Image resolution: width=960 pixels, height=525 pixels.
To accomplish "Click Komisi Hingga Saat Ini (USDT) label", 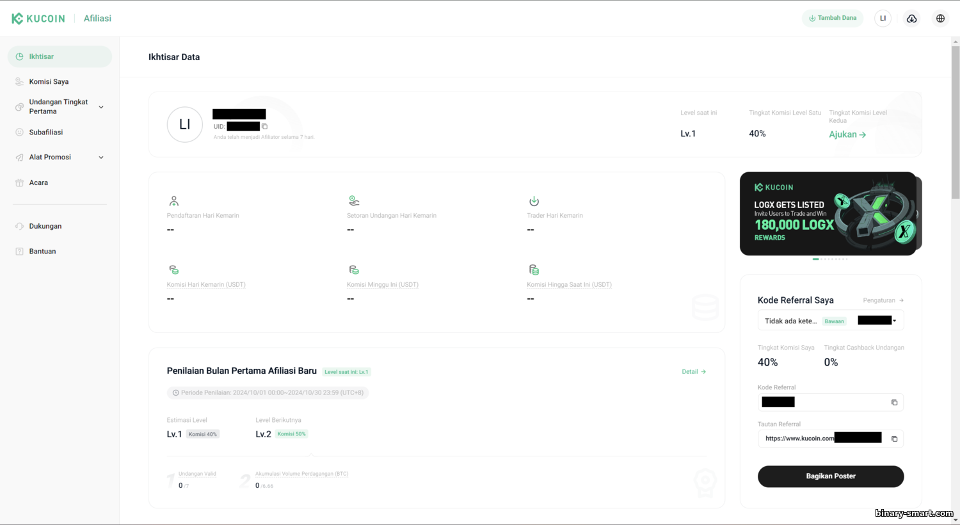I will click(569, 285).
